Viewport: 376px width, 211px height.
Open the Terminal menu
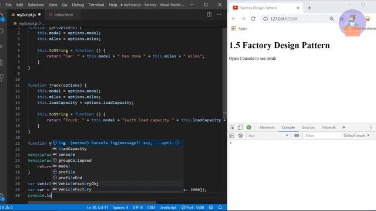(x=96, y=5)
